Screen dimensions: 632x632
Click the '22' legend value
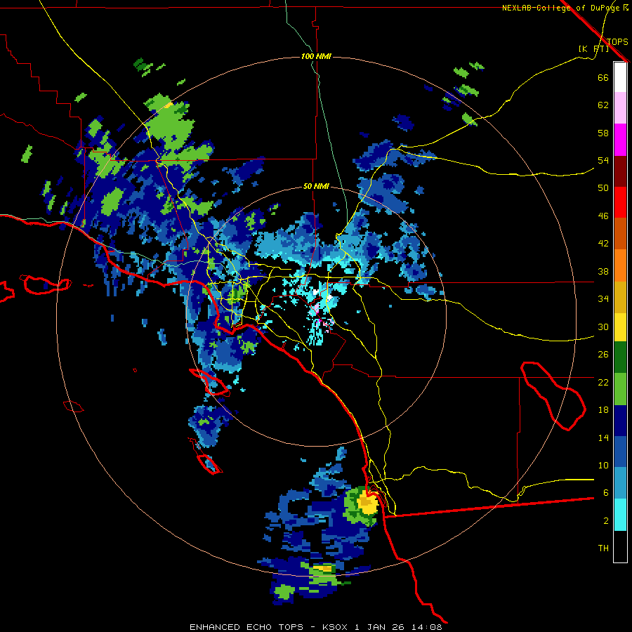pos(603,382)
